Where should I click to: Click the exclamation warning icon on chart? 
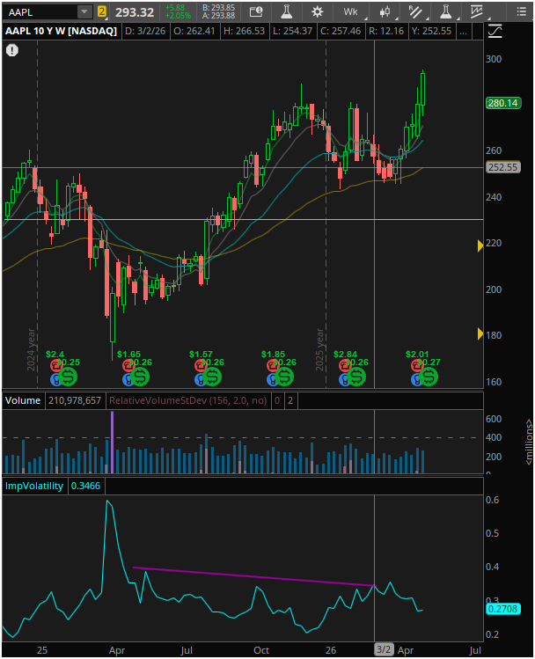tap(12, 51)
